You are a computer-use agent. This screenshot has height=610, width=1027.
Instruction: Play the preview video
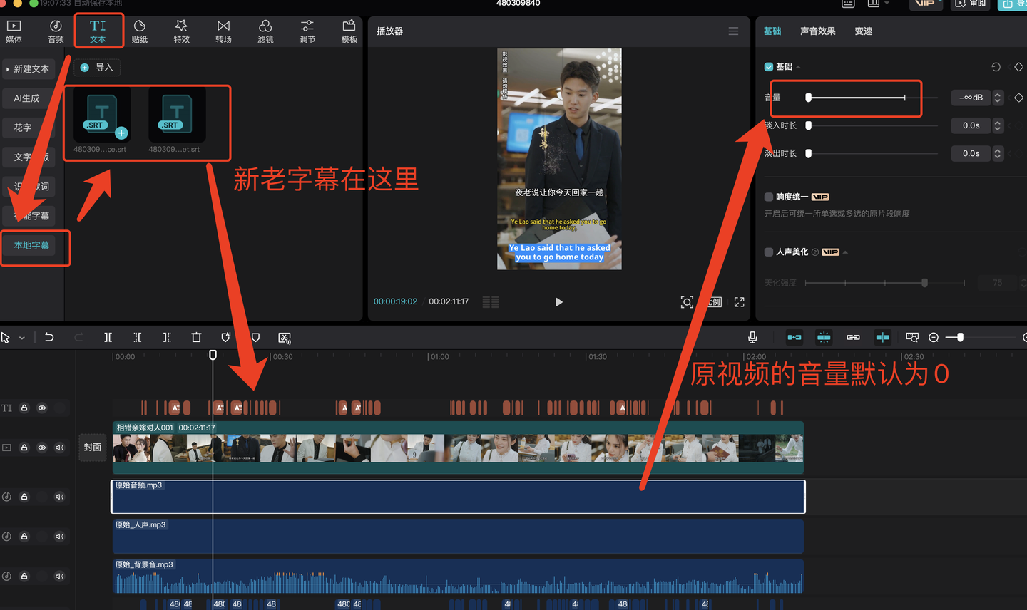558,302
